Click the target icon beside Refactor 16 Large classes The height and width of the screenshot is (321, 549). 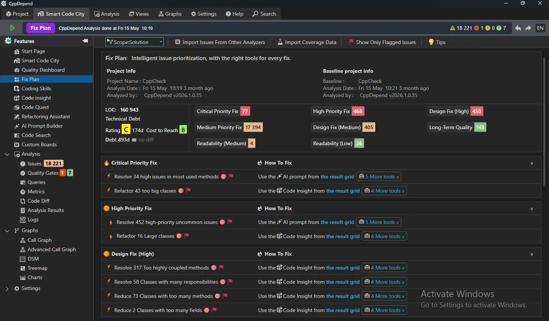[179, 236]
